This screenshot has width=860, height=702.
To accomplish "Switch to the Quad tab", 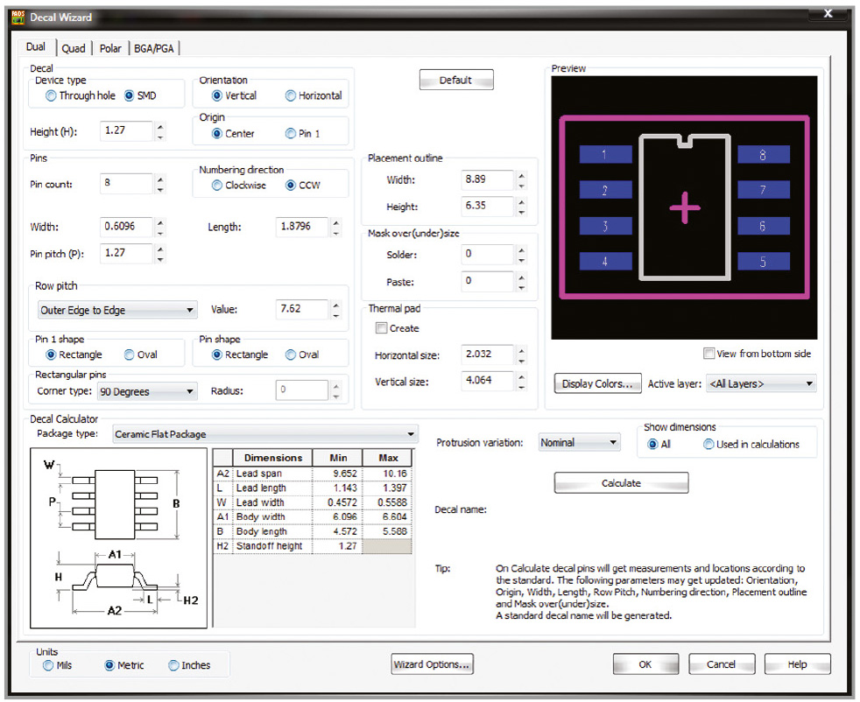I will coord(74,48).
